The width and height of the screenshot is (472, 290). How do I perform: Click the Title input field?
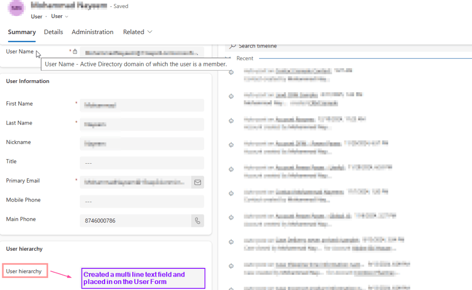pyautogui.click(x=142, y=163)
